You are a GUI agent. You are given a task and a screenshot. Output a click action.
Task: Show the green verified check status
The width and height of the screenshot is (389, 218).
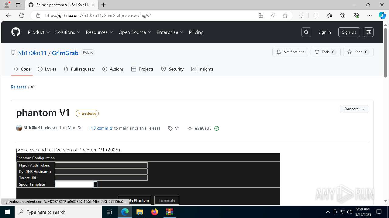click(x=217, y=128)
